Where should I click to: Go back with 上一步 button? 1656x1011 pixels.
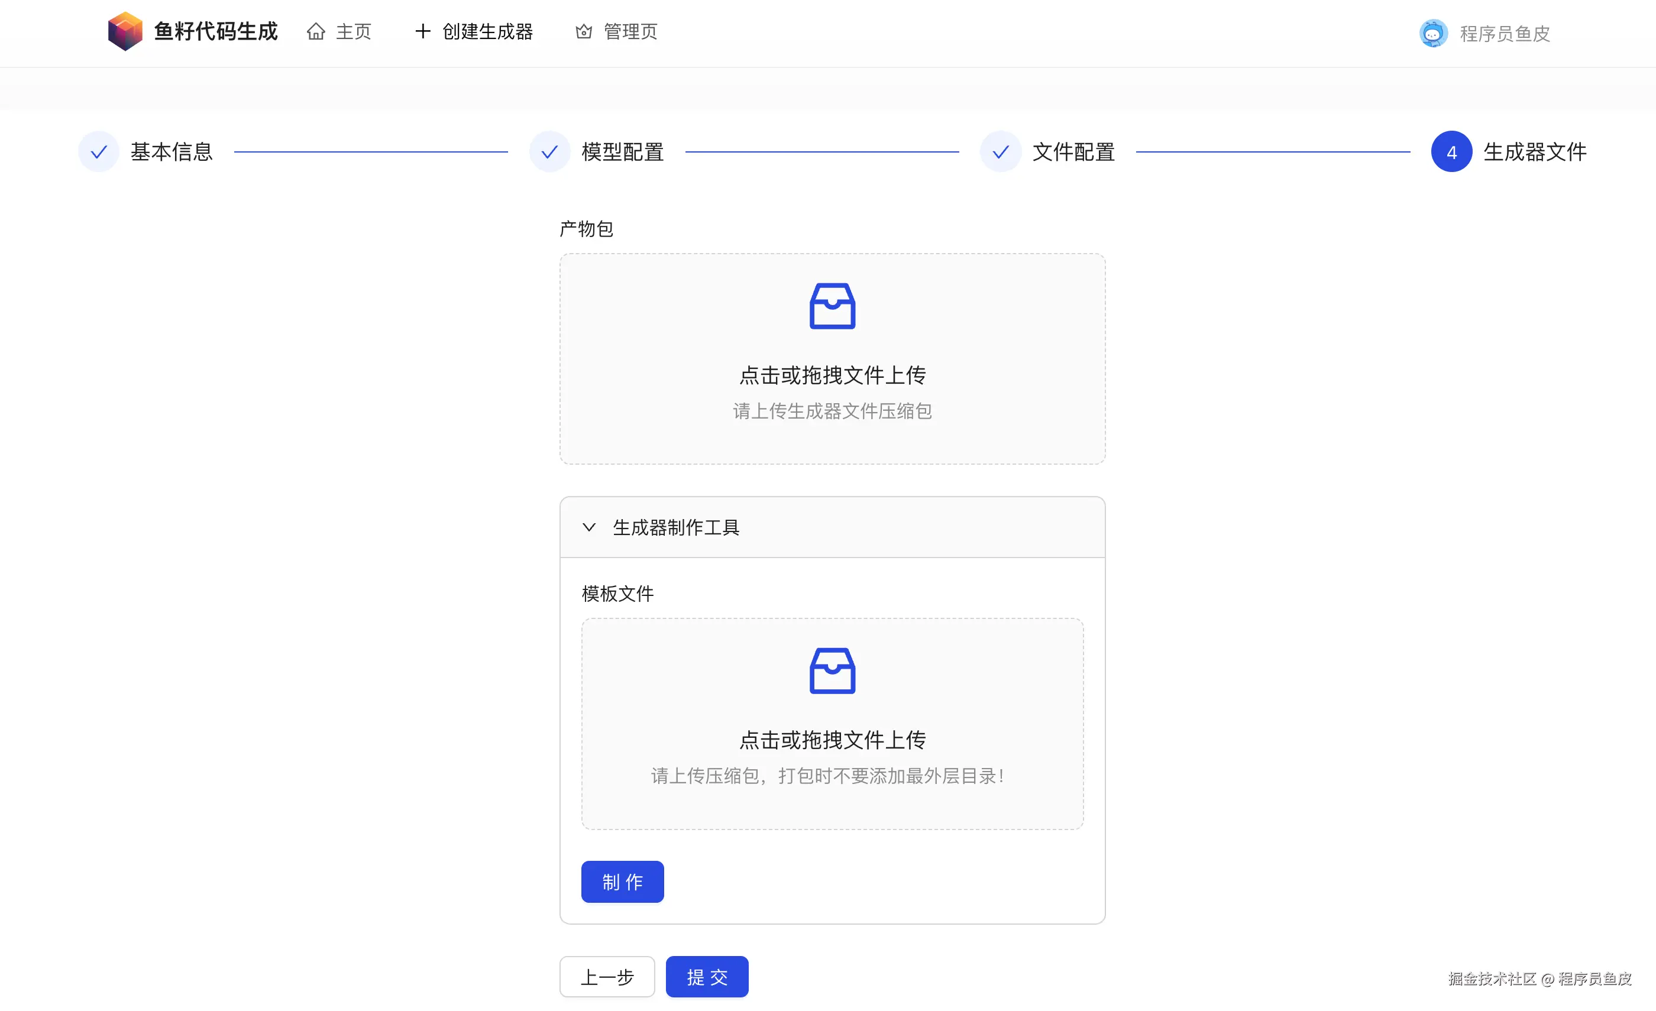click(607, 977)
